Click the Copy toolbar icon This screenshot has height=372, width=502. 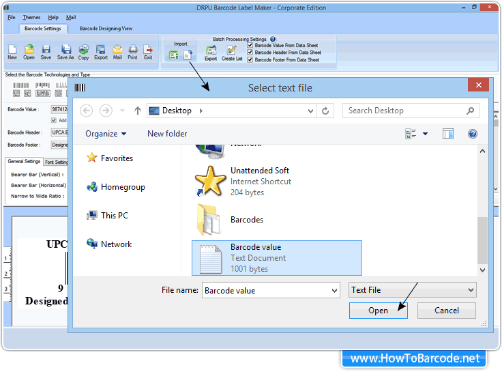[83, 51]
